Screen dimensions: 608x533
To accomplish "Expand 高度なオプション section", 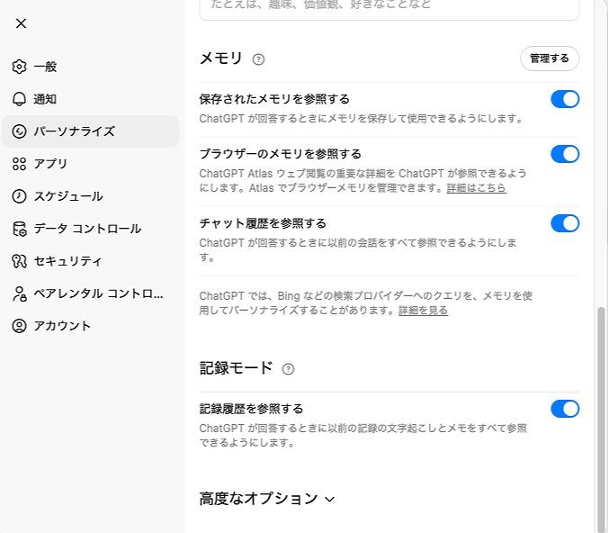I will coord(267,499).
